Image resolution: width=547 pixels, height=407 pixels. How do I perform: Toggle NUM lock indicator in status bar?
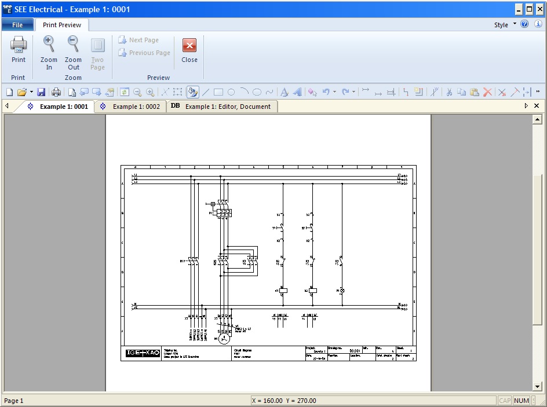(x=521, y=400)
